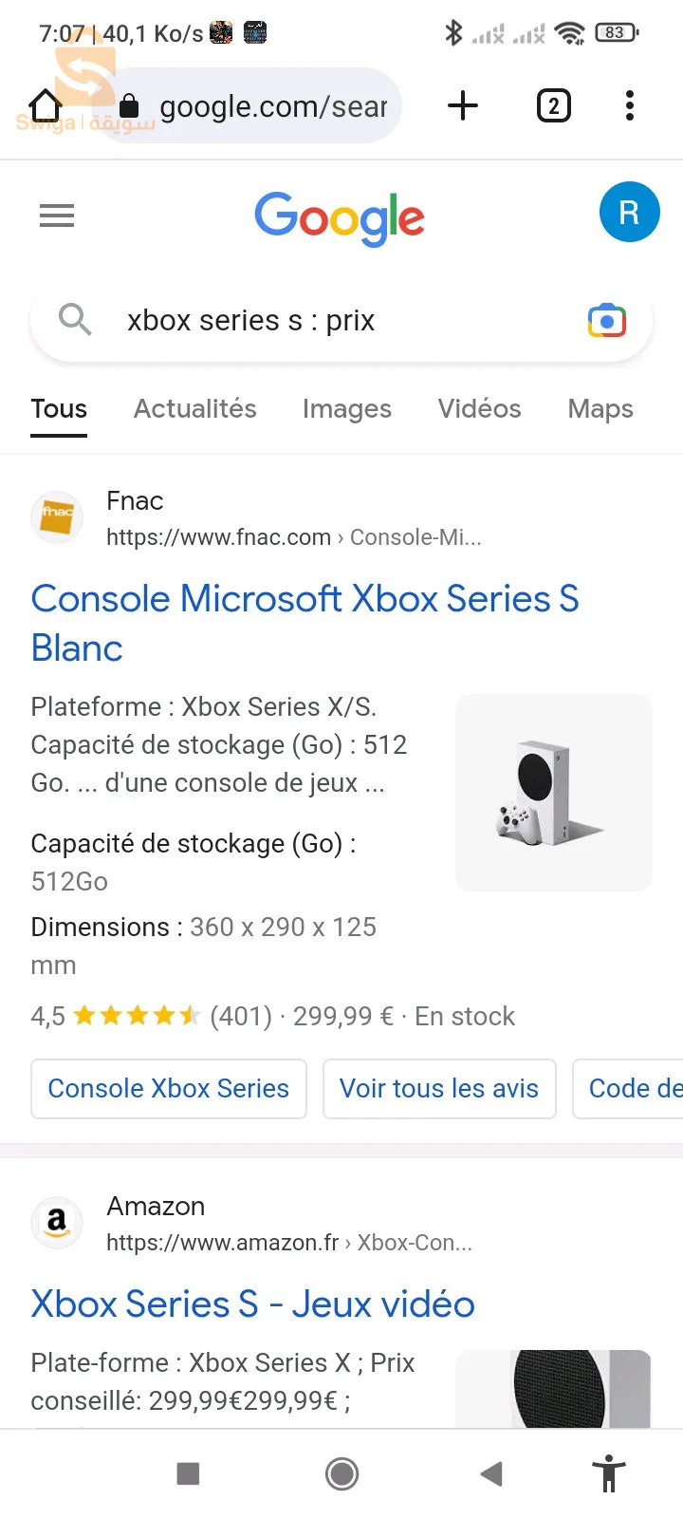The image size is (683, 1519).
Task: Open a new tab with plus icon
Action: 463,105
